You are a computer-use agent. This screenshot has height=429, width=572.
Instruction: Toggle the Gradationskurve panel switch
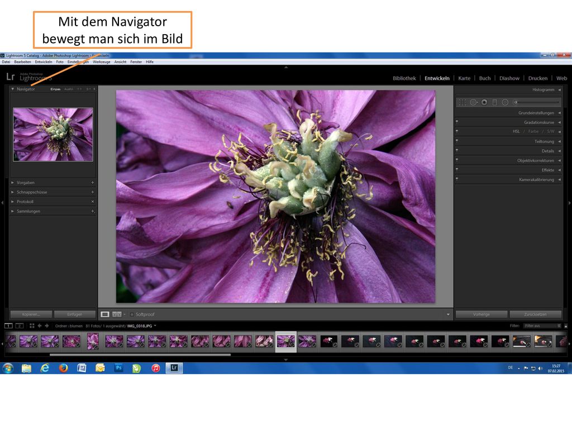(x=457, y=121)
